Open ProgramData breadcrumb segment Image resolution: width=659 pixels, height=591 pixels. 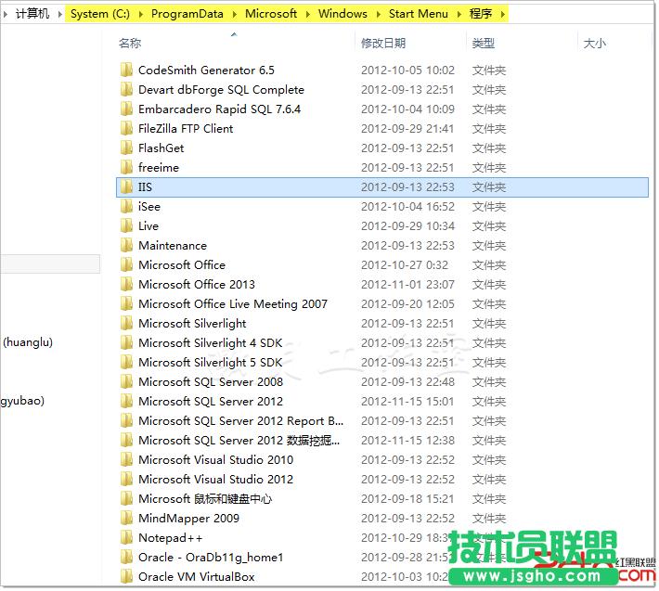(187, 14)
